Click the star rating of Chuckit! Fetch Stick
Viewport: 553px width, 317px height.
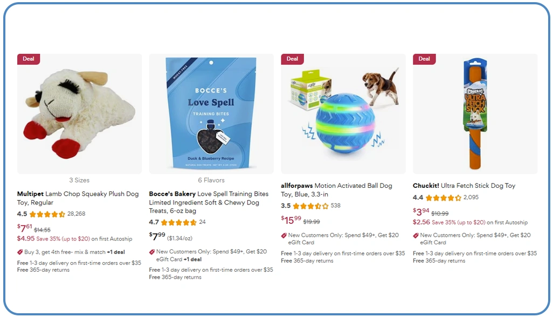[x=444, y=198]
